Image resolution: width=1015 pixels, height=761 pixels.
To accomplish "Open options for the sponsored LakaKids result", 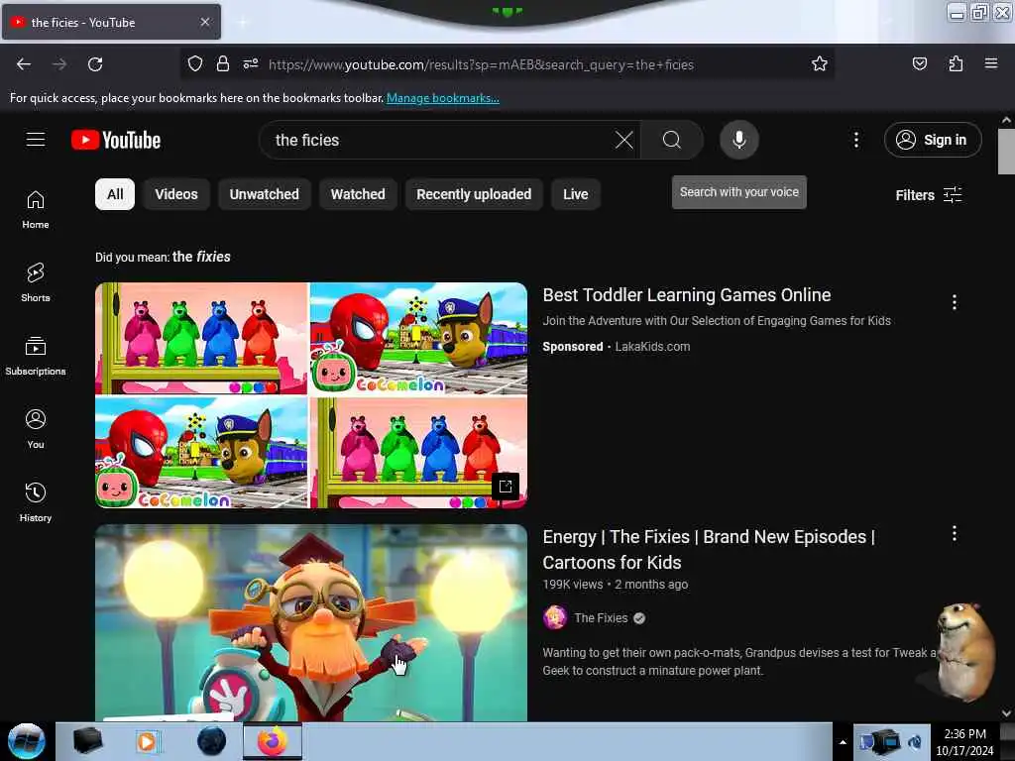I will [x=955, y=302].
